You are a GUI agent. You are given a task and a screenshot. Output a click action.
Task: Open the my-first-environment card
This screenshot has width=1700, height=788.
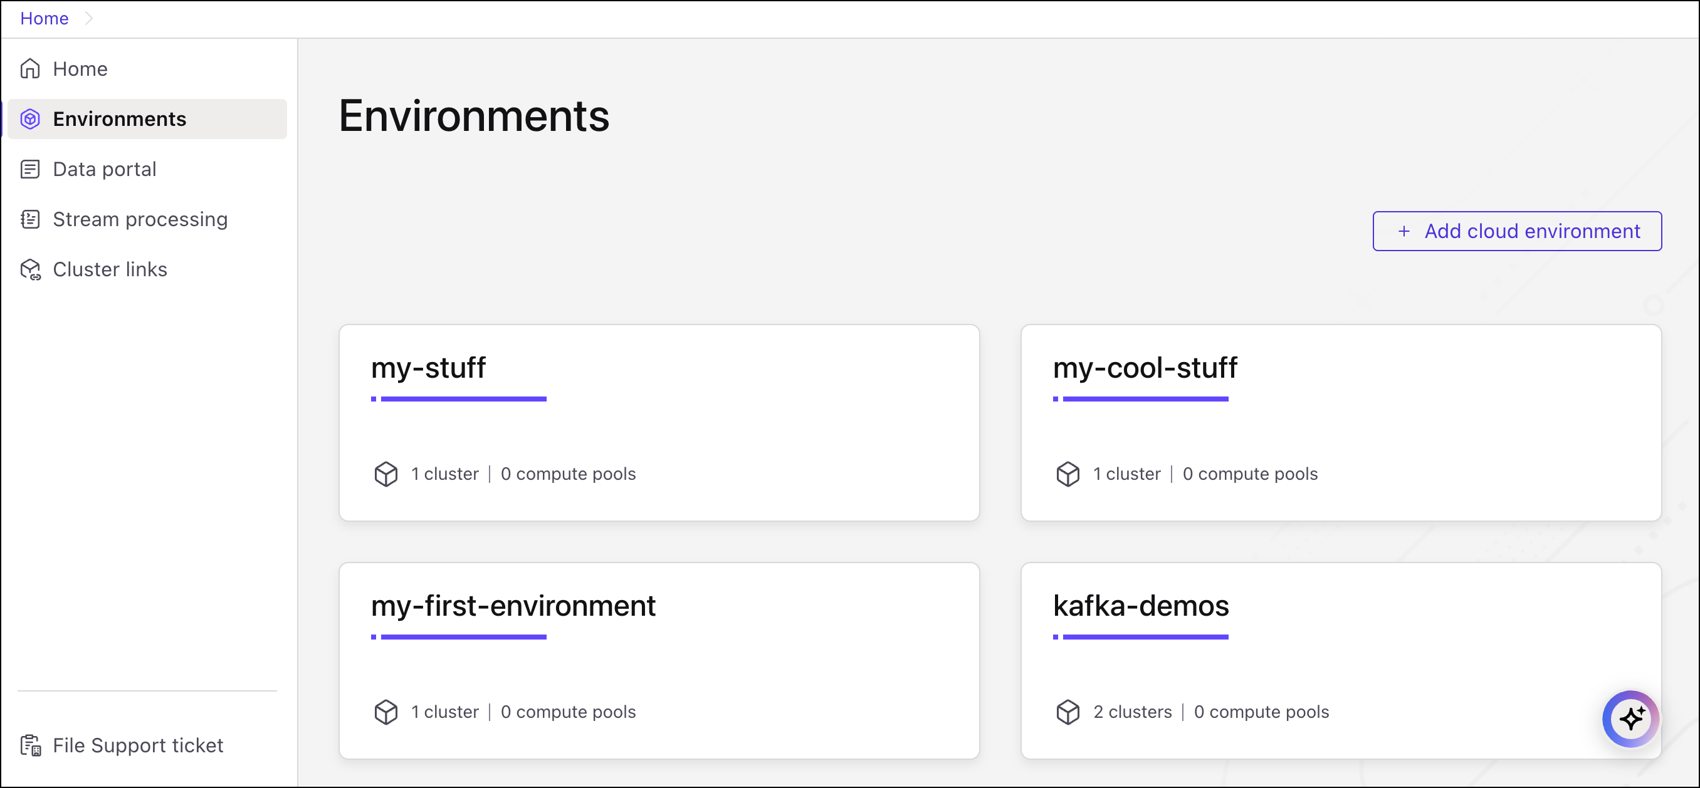[x=659, y=660]
